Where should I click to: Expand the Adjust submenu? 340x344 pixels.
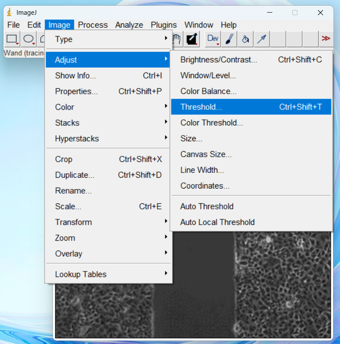[108, 60]
